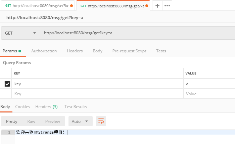Click the unsaved orange dot on msg/set tab
This screenshot has width=235, height=144.
tap(72, 6)
